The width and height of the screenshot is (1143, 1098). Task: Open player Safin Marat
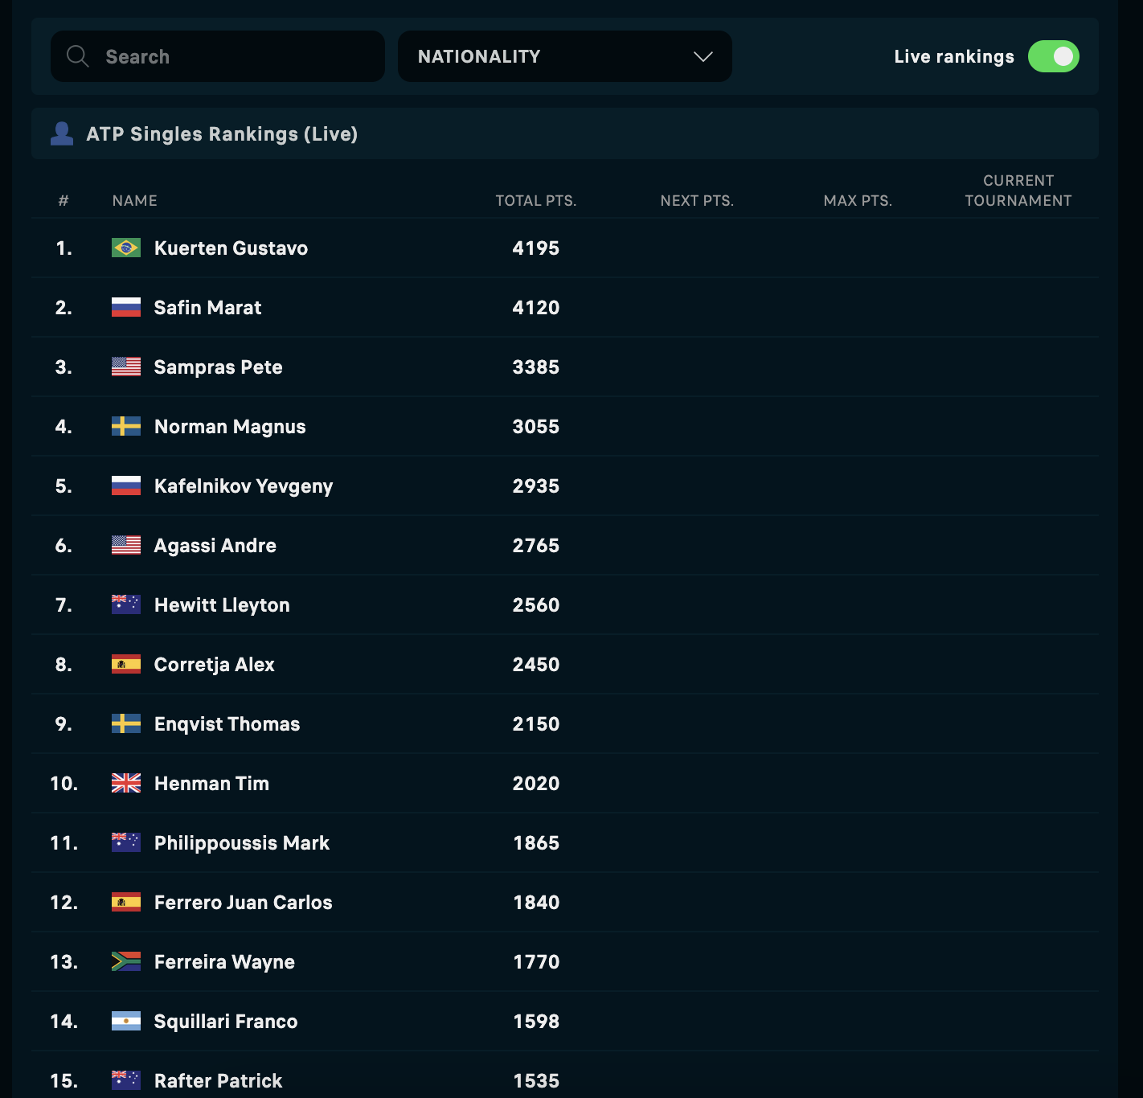click(207, 308)
